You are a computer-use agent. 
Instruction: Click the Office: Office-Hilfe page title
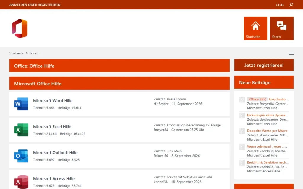click(x=34, y=66)
